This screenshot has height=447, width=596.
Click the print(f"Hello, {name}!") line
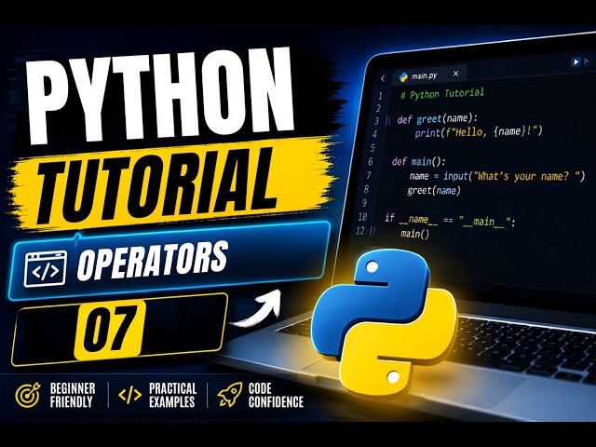pyautogui.click(x=478, y=132)
